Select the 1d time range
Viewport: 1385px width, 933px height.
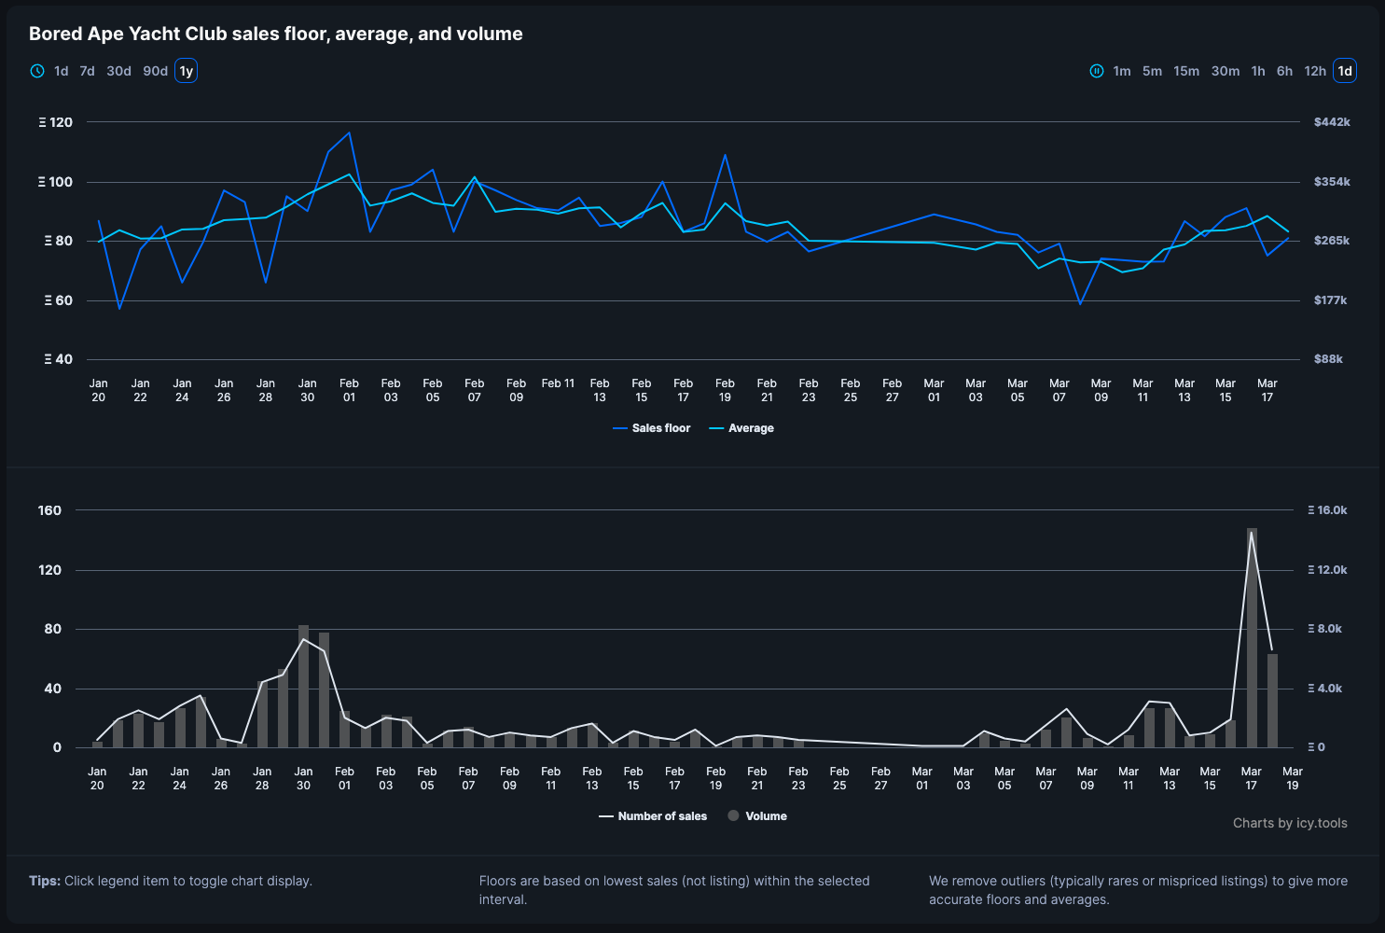(x=62, y=71)
